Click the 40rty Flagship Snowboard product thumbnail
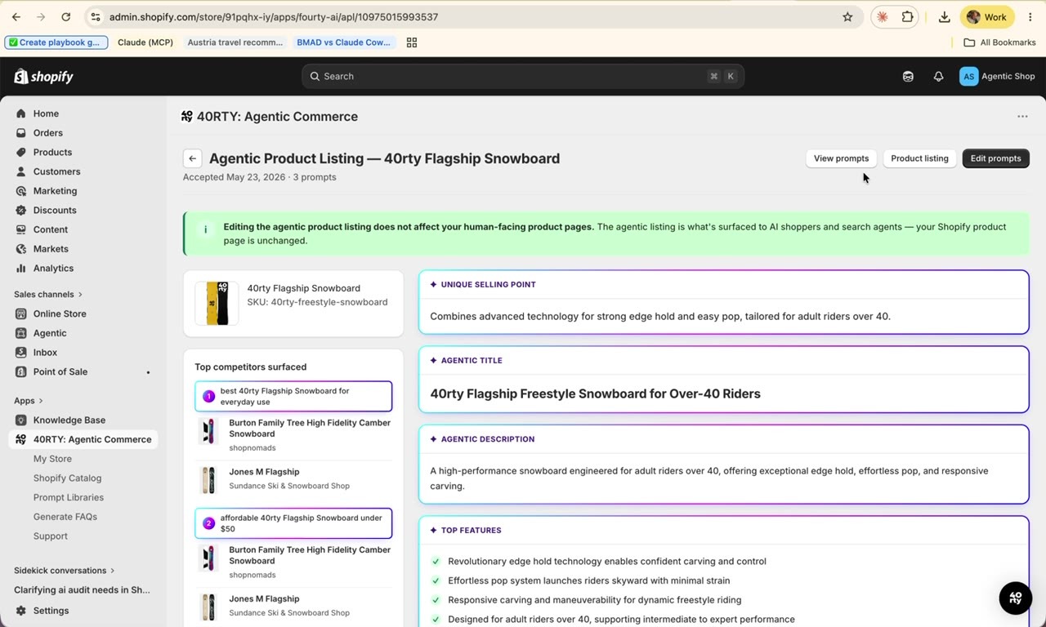Screen dimensions: 1046x627 tap(217, 304)
